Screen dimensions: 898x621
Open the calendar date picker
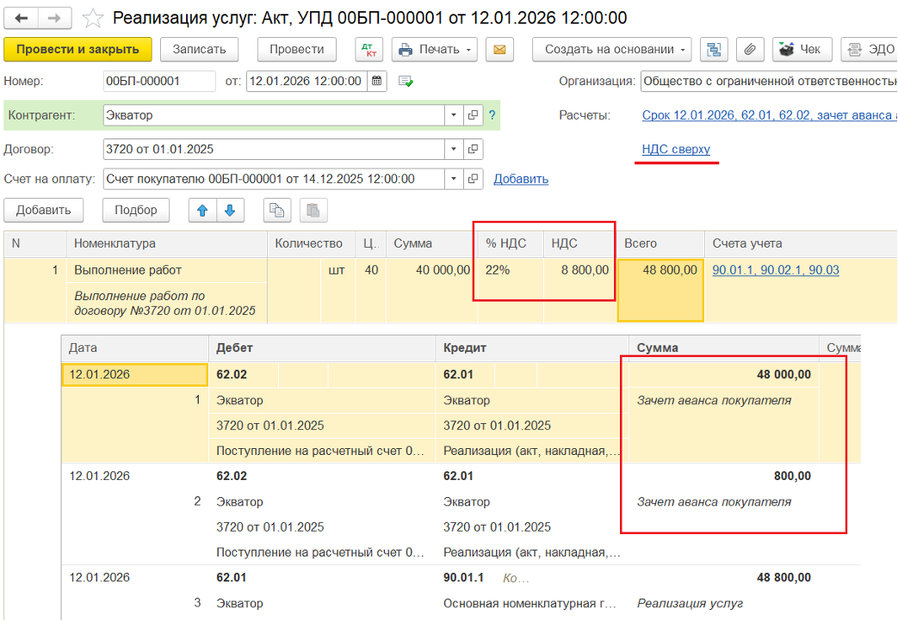pos(377,82)
